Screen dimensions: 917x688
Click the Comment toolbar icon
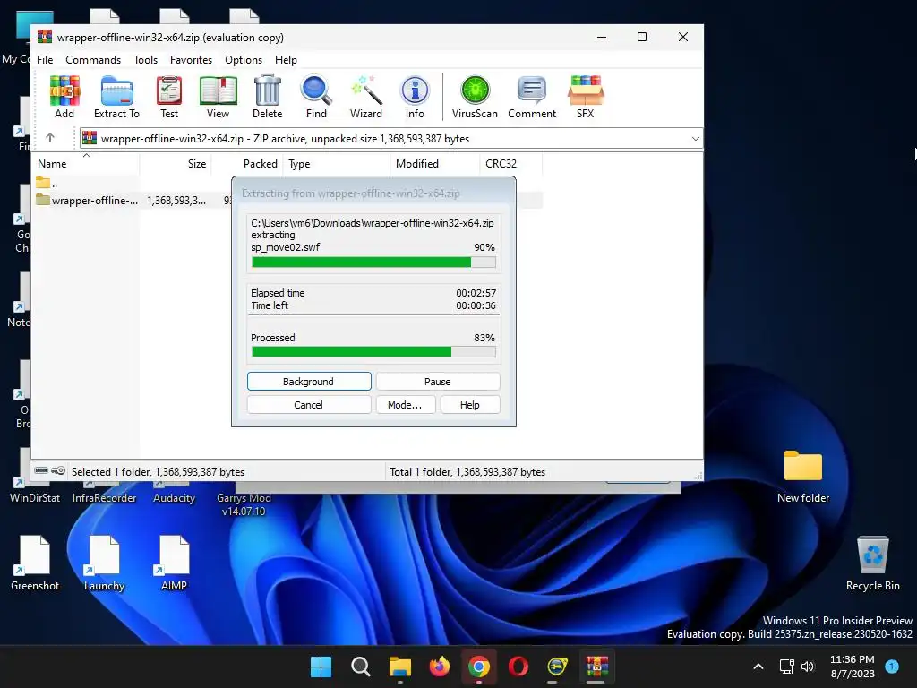coord(532,97)
